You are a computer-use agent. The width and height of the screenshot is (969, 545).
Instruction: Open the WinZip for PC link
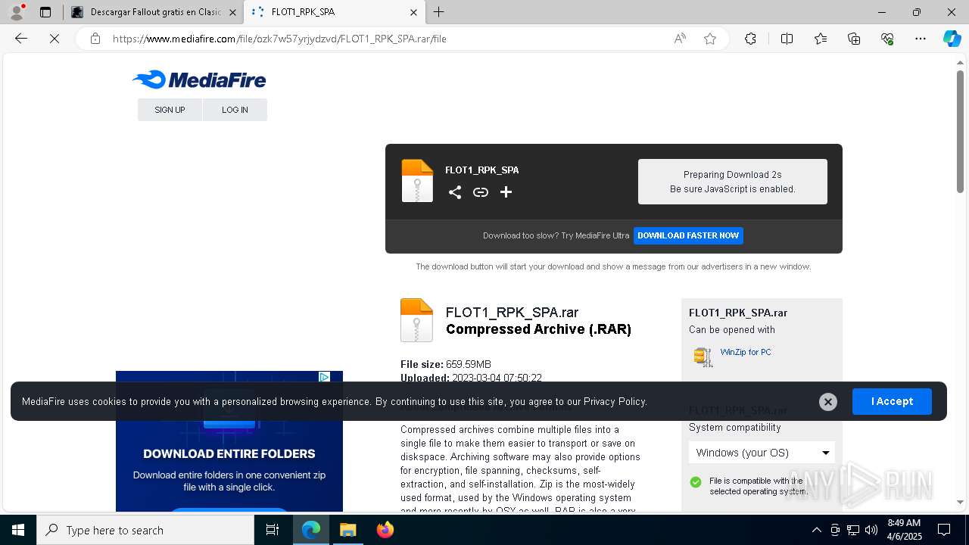pos(746,352)
